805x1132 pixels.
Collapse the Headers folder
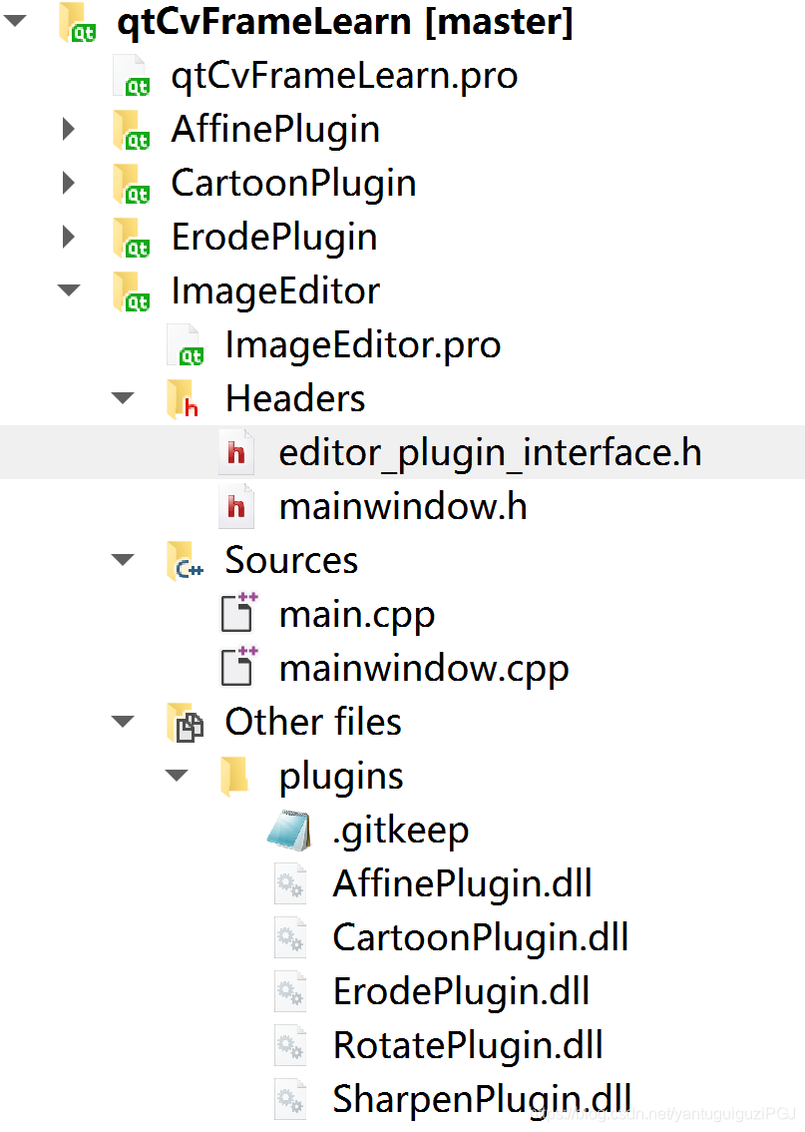pos(123,397)
